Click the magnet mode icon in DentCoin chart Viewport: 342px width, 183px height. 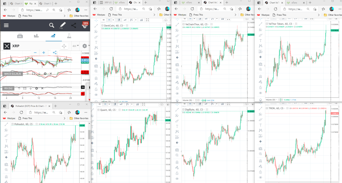coord(96,77)
